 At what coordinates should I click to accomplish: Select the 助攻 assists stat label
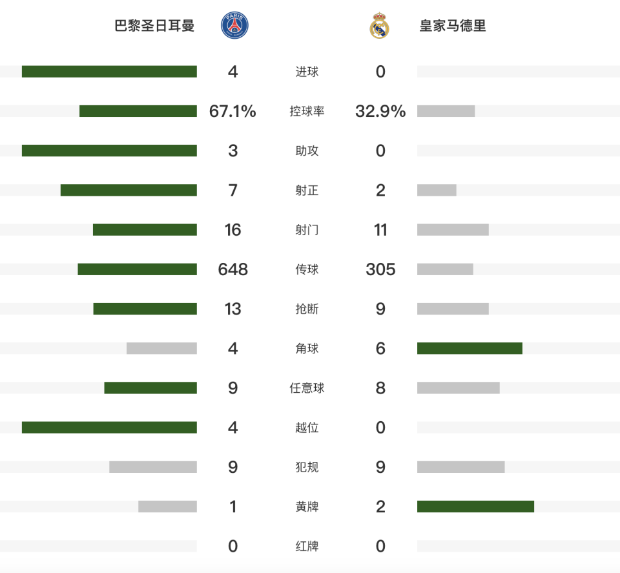(x=307, y=151)
